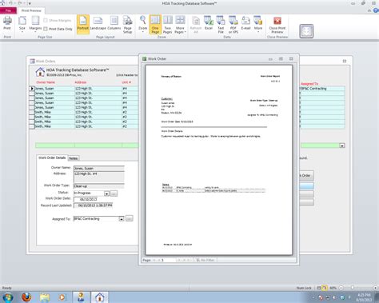Image resolution: width=379 pixels, height=303 pixels.
Task: Open the More export options dropdown
Action: pyautogui.click(x=258, y=24)
